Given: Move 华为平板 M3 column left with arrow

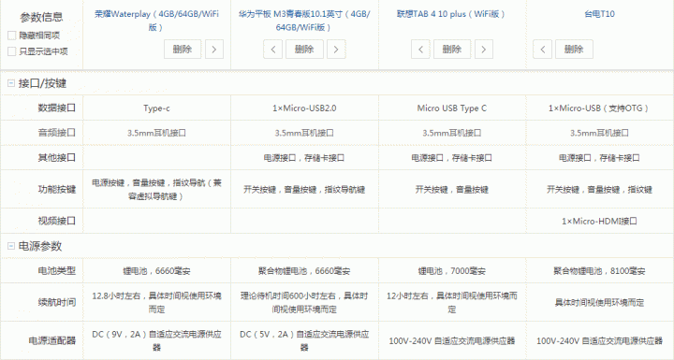Looking at the screenshot, I should pos(273,50).
